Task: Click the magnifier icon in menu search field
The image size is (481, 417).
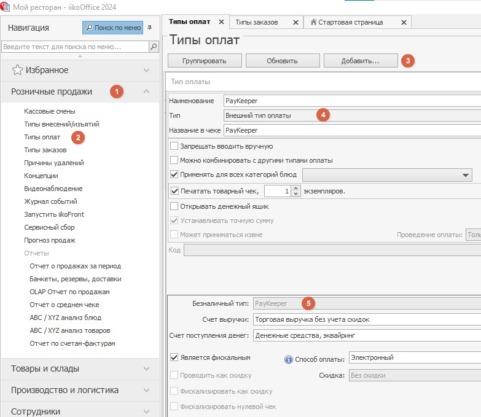Action: point(153,47)
